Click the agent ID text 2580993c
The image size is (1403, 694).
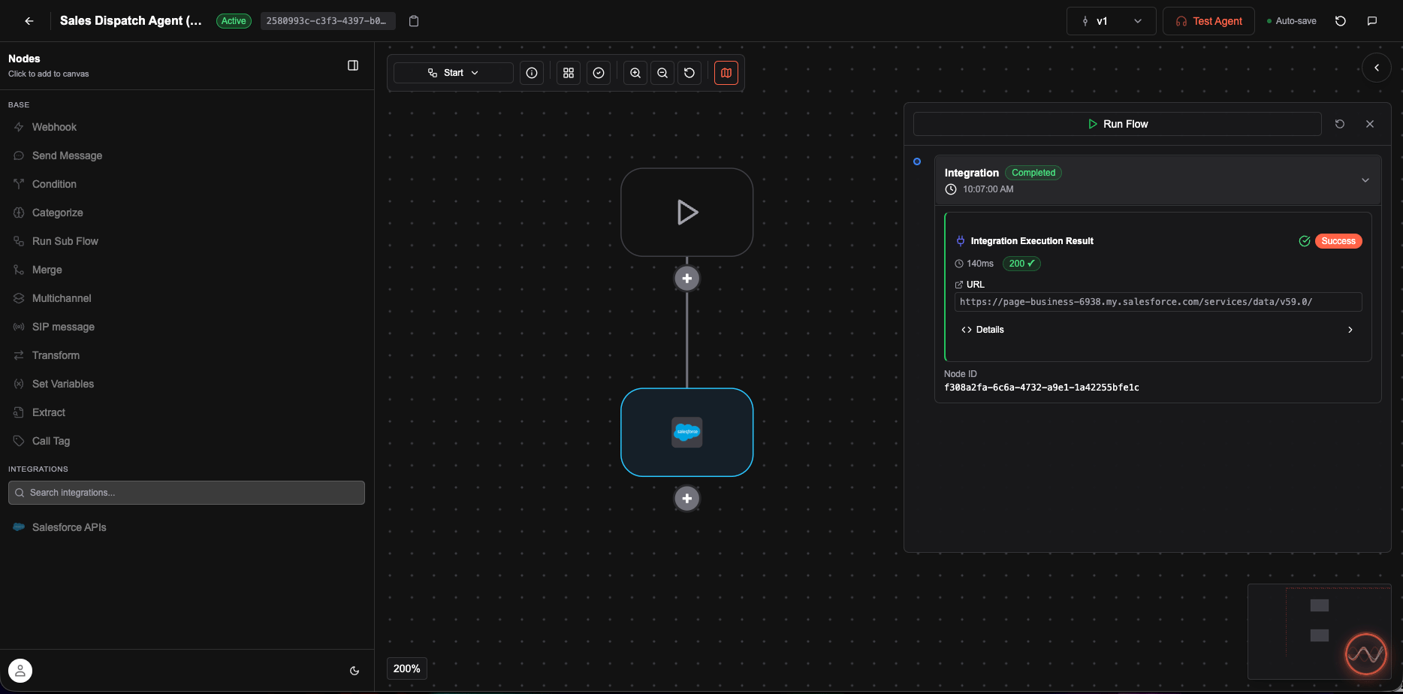pos(326,21)
